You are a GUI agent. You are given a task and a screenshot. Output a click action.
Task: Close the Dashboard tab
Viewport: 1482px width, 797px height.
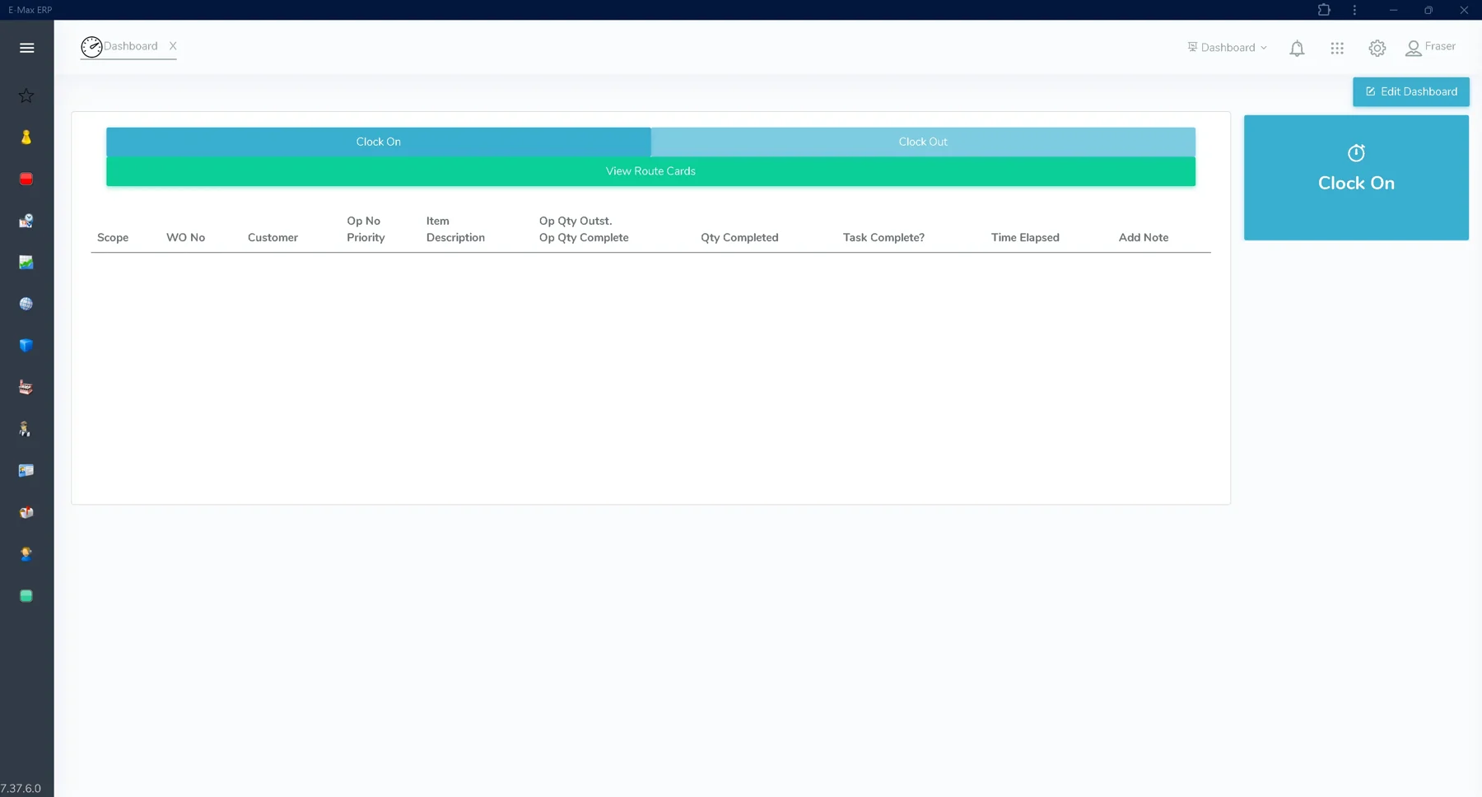pos(173,46)
